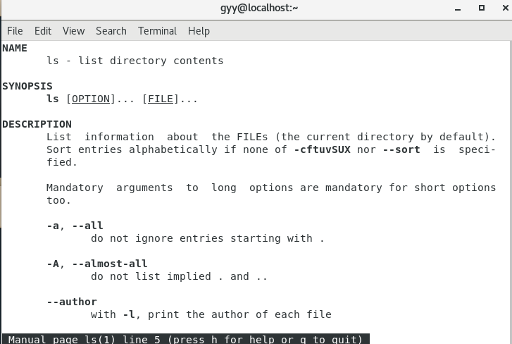Viewport: 512px width, 344px height.
Task: Click the bold -cftuvSUX option text
Action: coord(323,149)
